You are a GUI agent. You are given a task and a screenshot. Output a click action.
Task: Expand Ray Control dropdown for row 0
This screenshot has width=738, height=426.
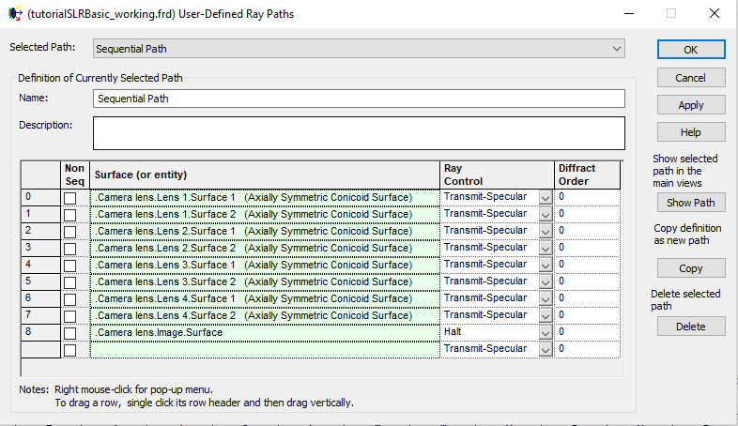point(546,197)
